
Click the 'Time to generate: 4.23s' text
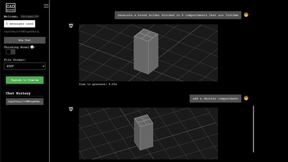pyautogui.click(x=98, y=84)
